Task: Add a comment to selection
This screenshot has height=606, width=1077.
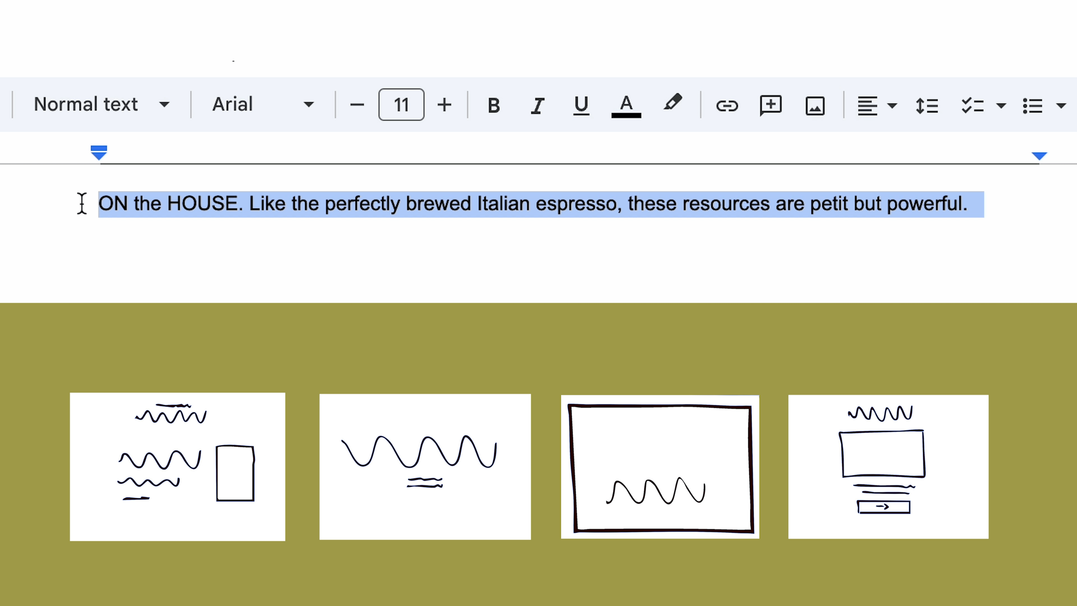Action: pyautogui.click(x=770, y=105)
